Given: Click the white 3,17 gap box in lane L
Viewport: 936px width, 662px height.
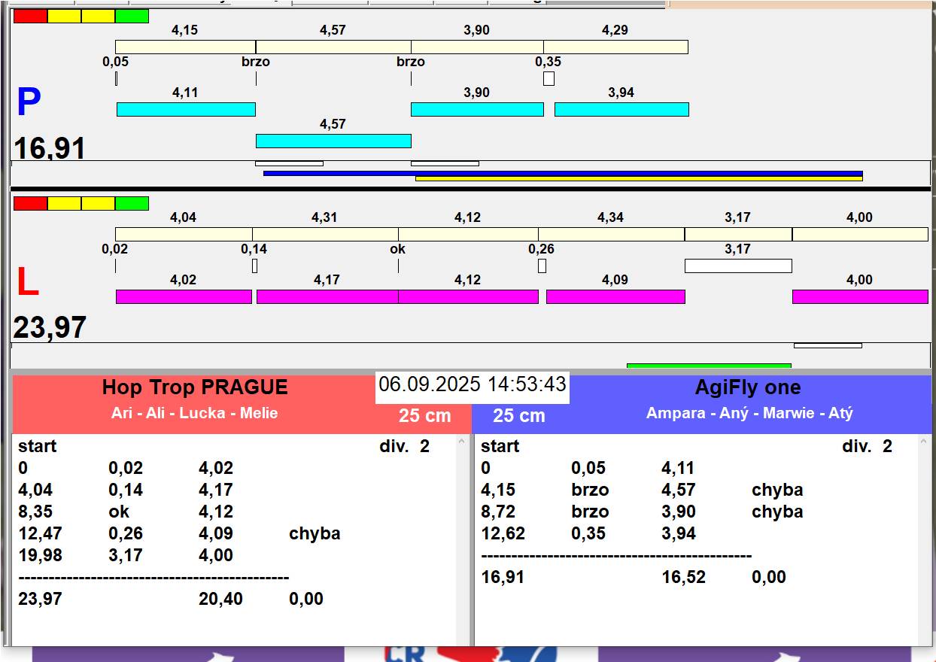Looking at the screenshot, I should (x=738, y=266).
